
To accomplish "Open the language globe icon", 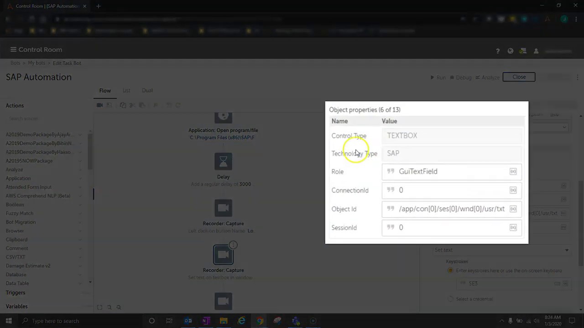I will [x=511, y=51].
